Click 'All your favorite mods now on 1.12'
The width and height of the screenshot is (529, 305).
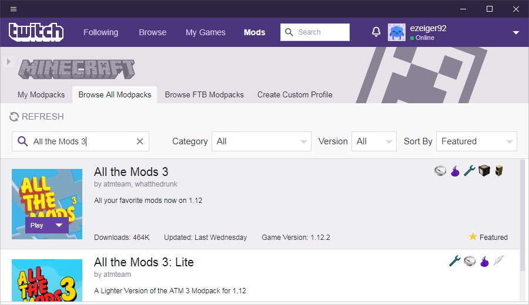(x=148, y=201)
